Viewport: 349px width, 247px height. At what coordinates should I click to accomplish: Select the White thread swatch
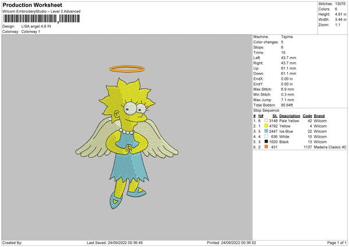(266, 136)
